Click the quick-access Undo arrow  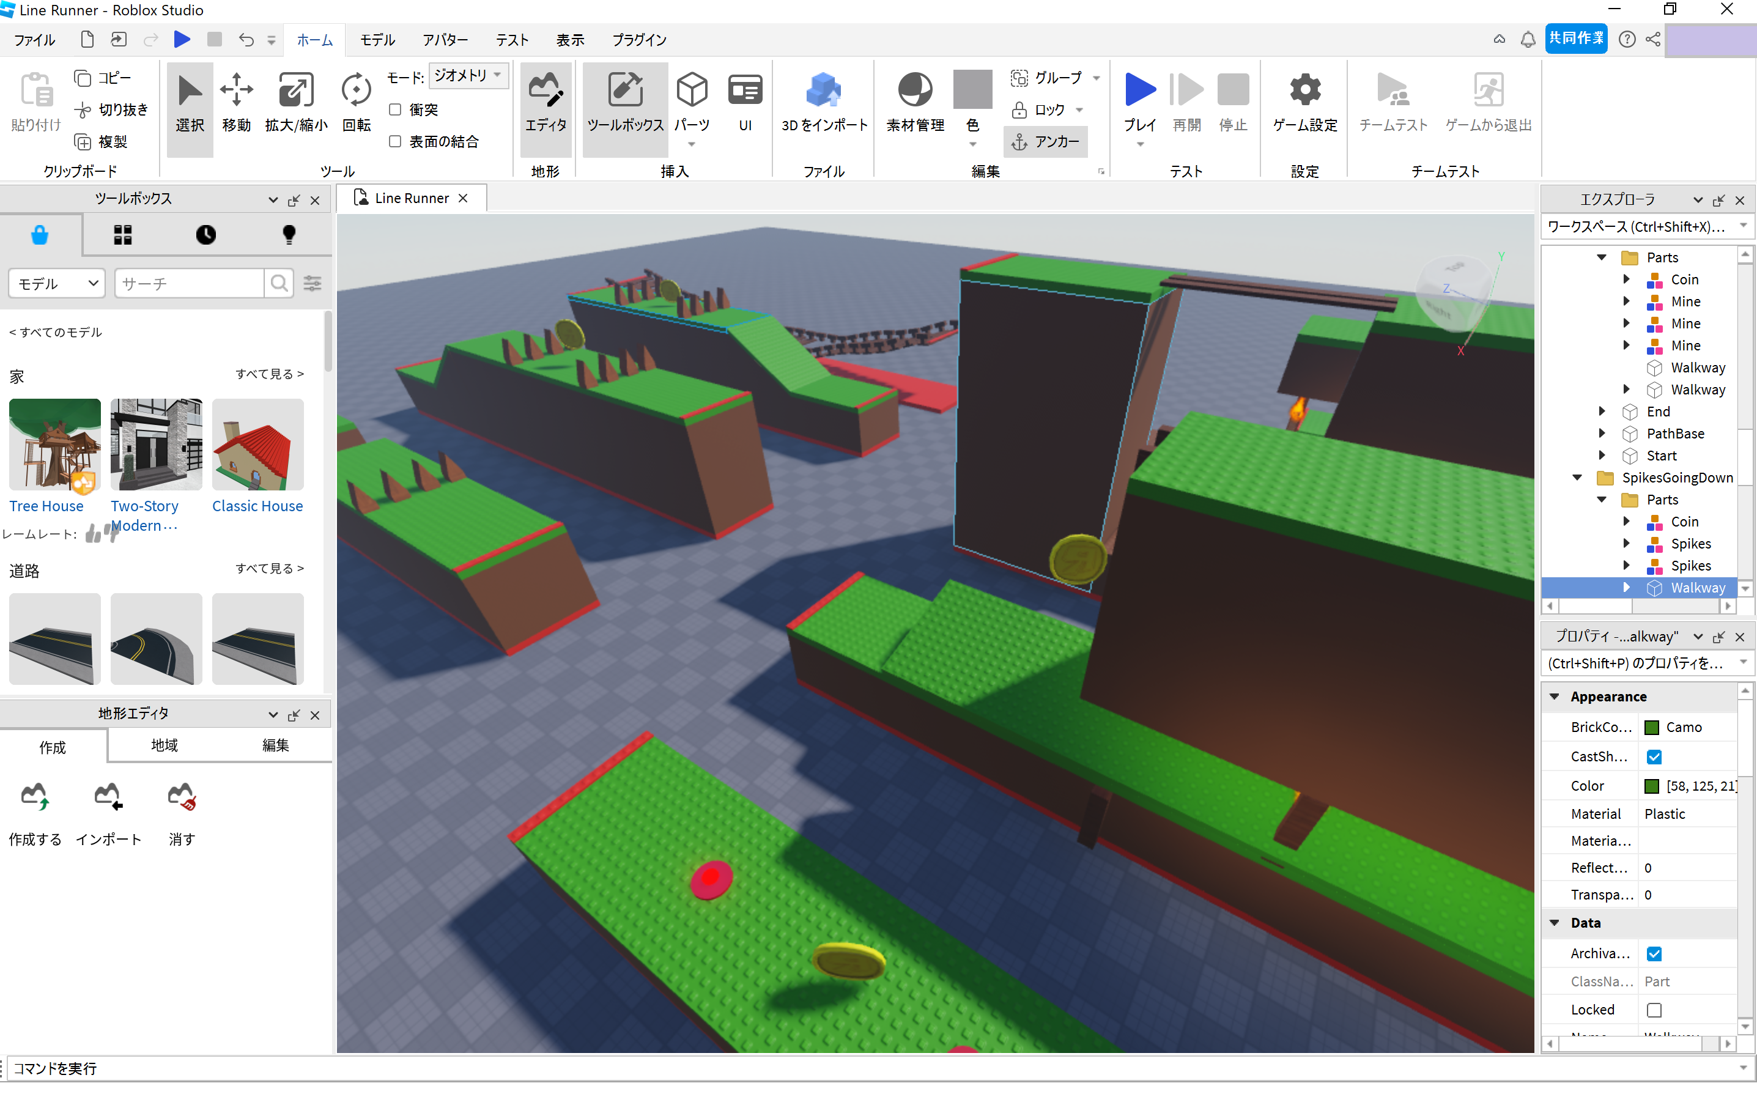coord(246,39)
